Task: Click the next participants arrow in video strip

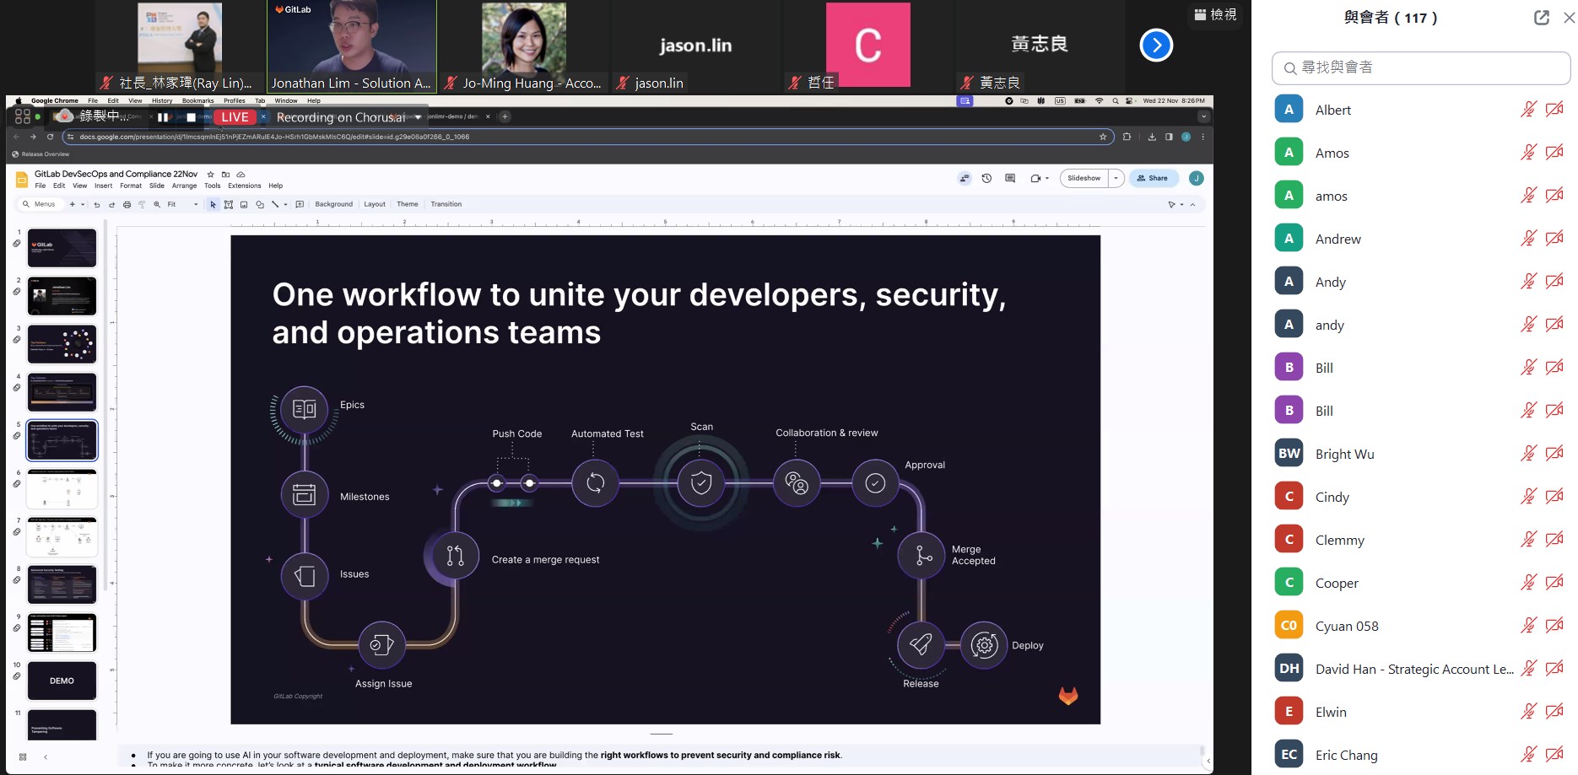Action: point(1155,46)
